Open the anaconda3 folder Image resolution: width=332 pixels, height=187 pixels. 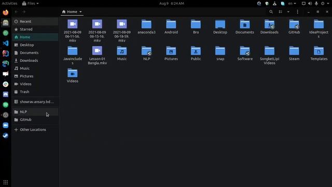[x=146, y=26]
